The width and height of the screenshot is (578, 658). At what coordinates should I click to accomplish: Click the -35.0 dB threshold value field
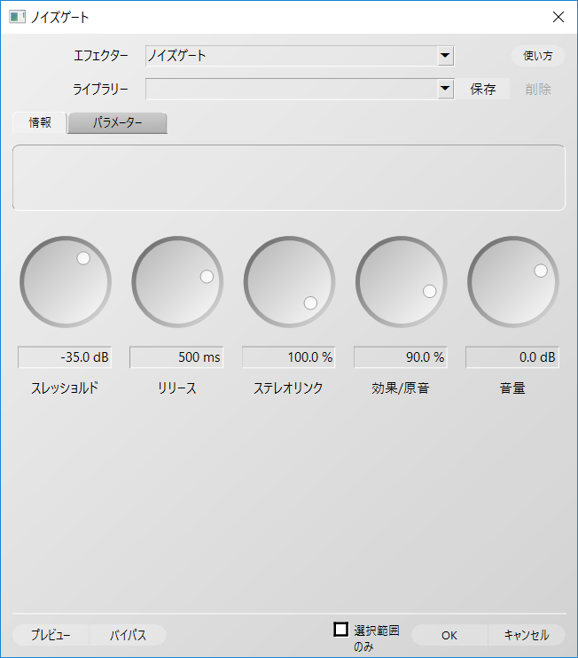coord(65,357)
